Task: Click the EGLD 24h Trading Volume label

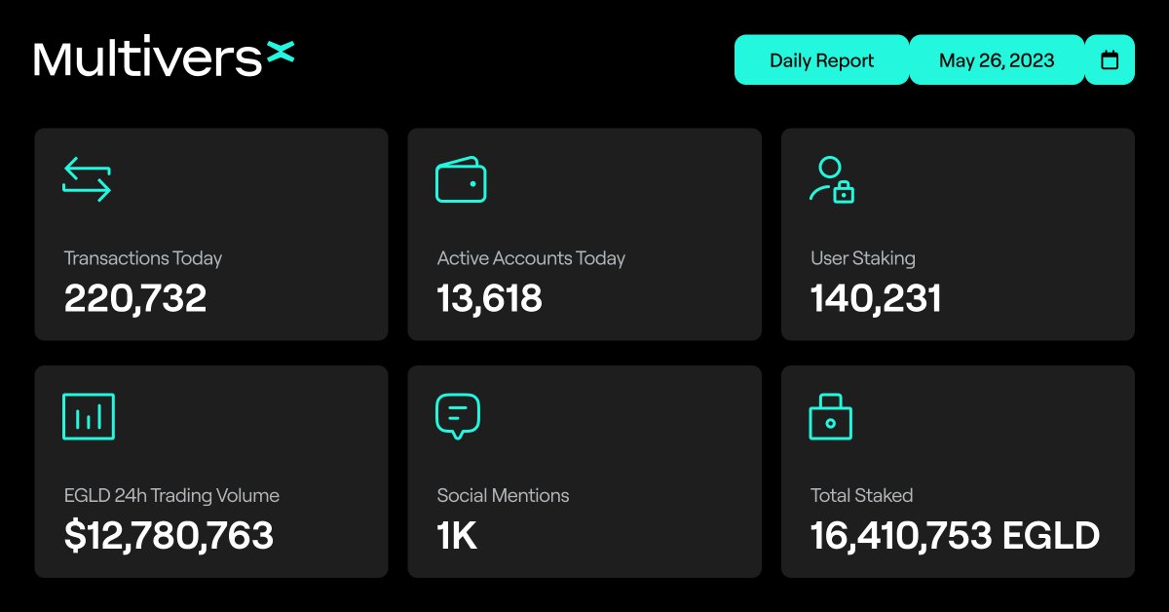Action: 171,495
